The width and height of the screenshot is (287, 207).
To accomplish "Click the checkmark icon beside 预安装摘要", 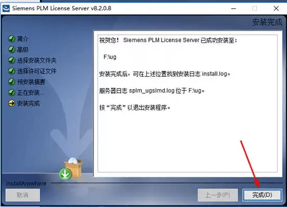I will 12,82.
